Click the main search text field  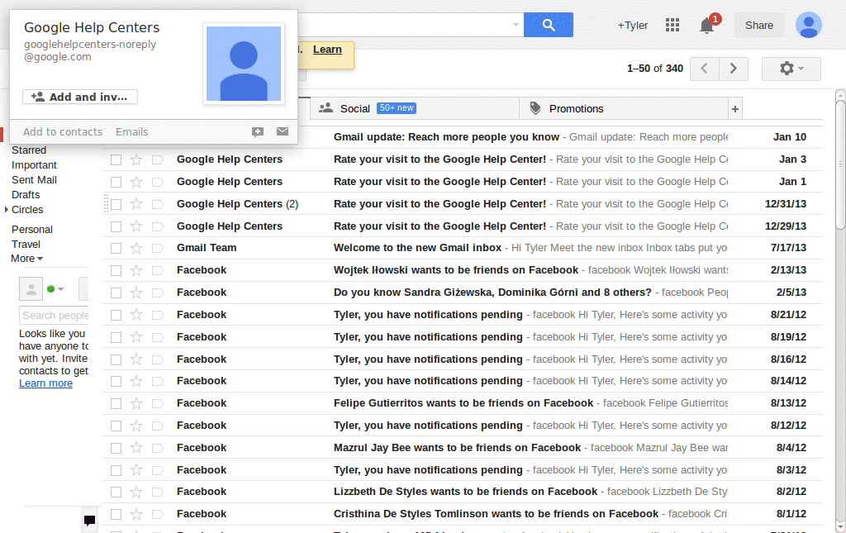(402, 25)
